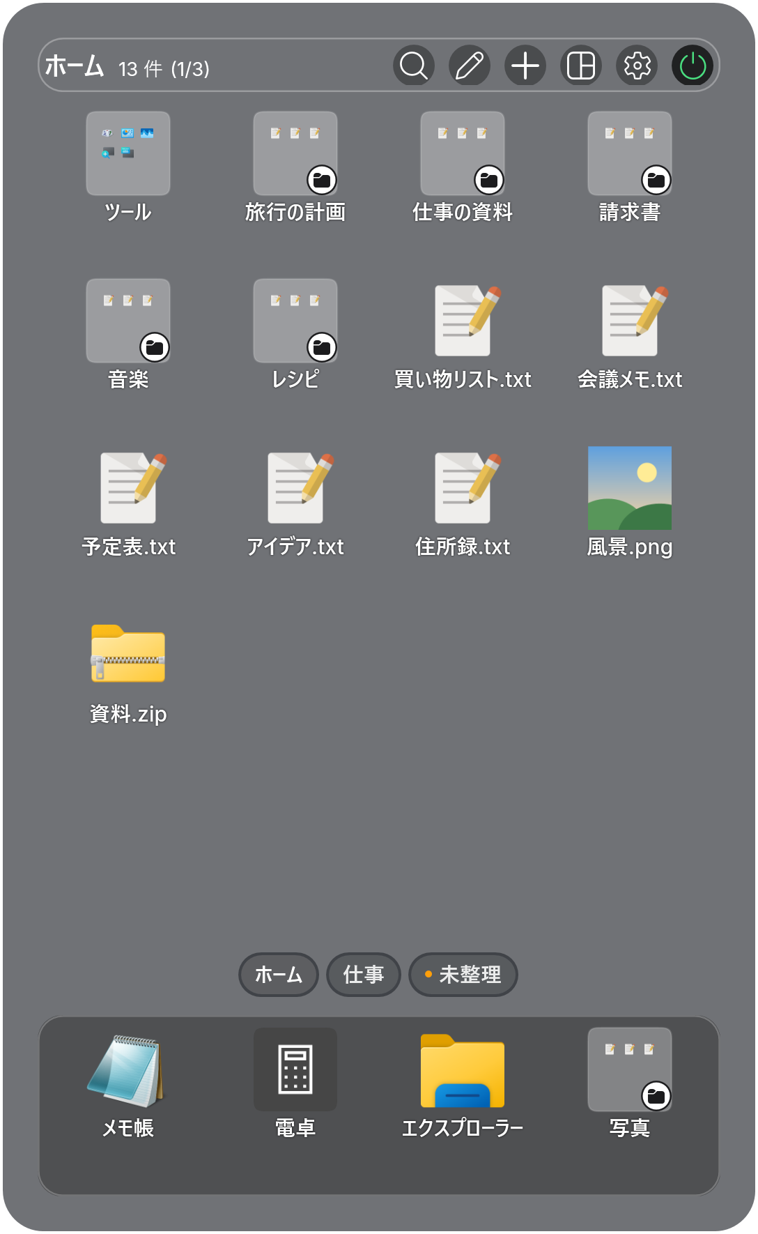Click the ホーム title in header
Screen dimensions: 758x1234
pyautogui.click(x=75, y=66)
